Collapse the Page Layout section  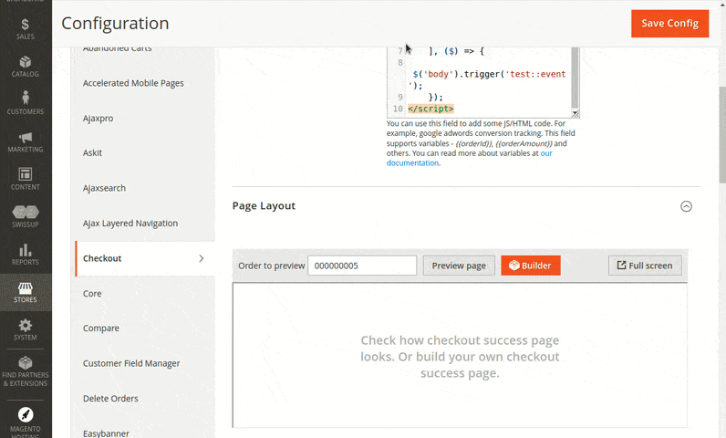(686, 206)
